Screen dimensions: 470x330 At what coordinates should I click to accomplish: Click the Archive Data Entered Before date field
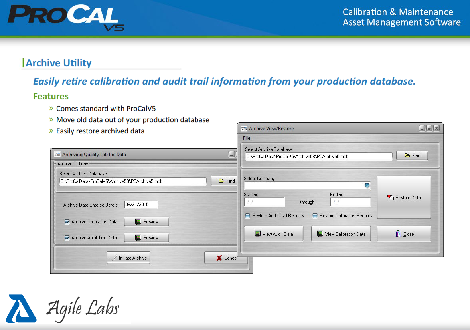[140, 205]
